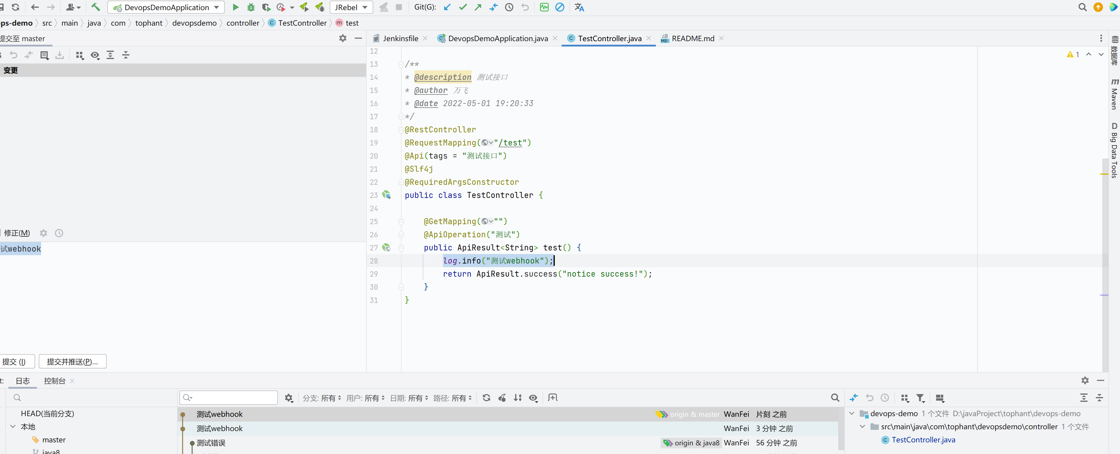Open the 用户: 所有 user filter

[x=365, y=398]
